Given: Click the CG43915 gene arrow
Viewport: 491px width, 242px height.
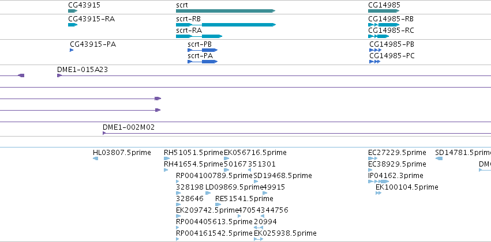Looking at the screenshot, I should coord(73,11).
